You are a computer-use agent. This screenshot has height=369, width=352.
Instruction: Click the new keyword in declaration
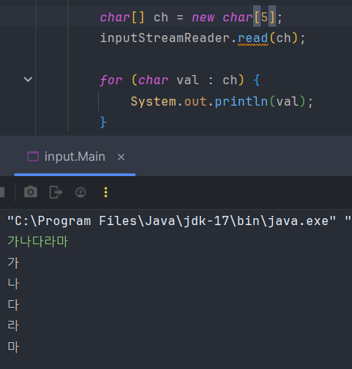(x=203, y=18)
